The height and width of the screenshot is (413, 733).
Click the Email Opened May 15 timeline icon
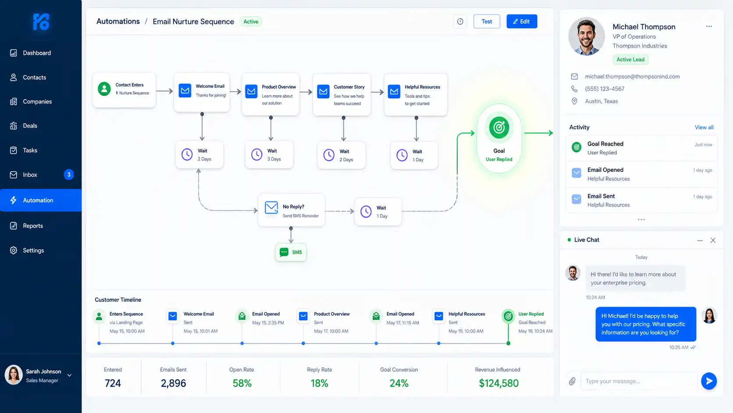click(x=242, y=316)
